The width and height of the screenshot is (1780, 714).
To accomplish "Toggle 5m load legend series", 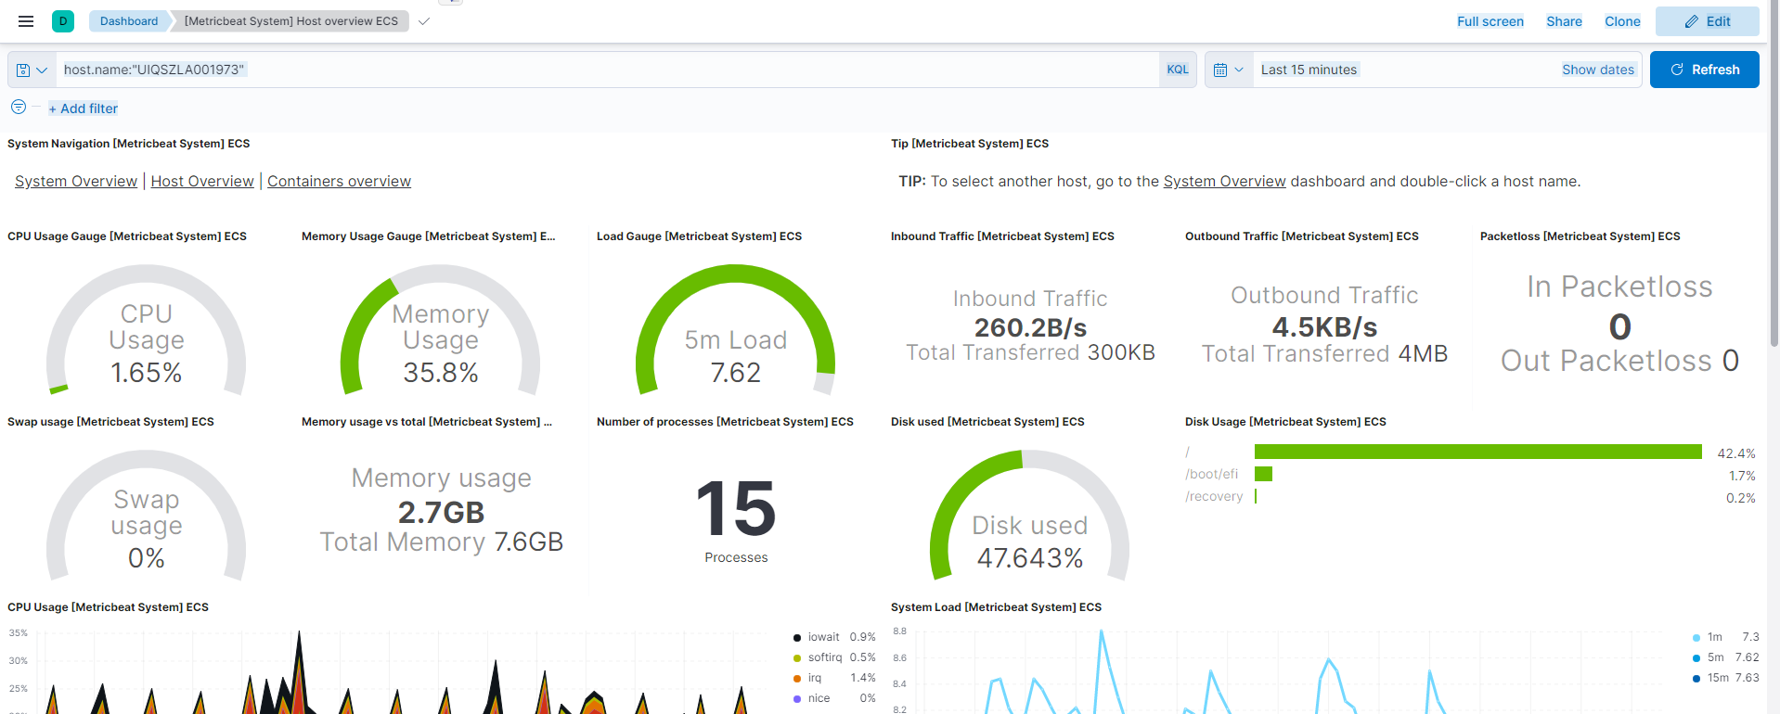I will (1715, 657).
